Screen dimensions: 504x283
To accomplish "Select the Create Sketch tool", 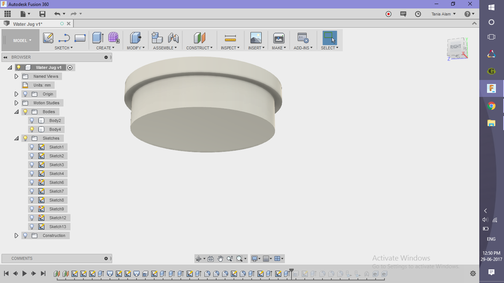I will tap(48, 38).
